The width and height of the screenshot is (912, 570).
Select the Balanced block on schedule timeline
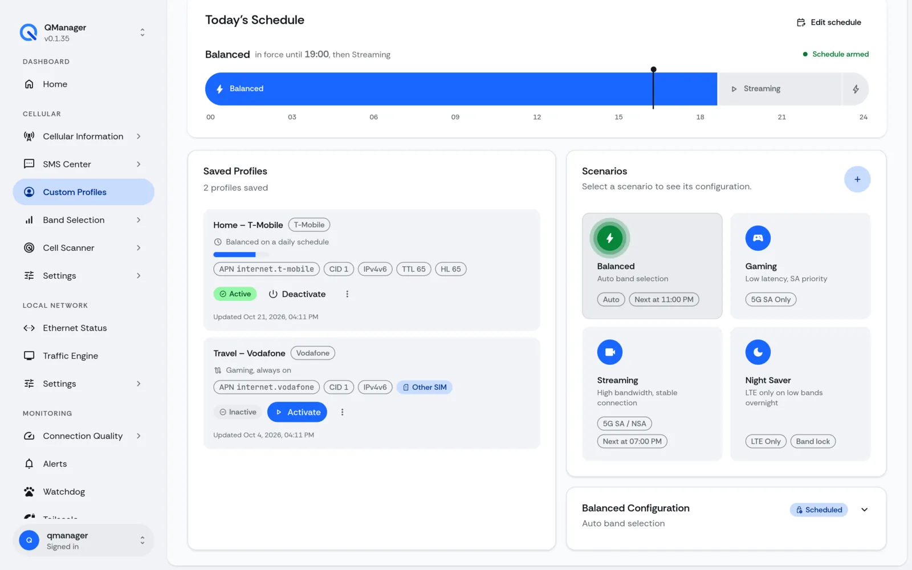pos(461,89)
